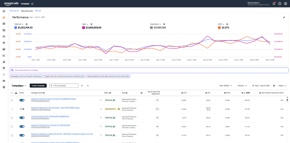Open the ACOS metric dropdown above 32.37%
The width and height of the screenshot is (290, 143).
221,24
